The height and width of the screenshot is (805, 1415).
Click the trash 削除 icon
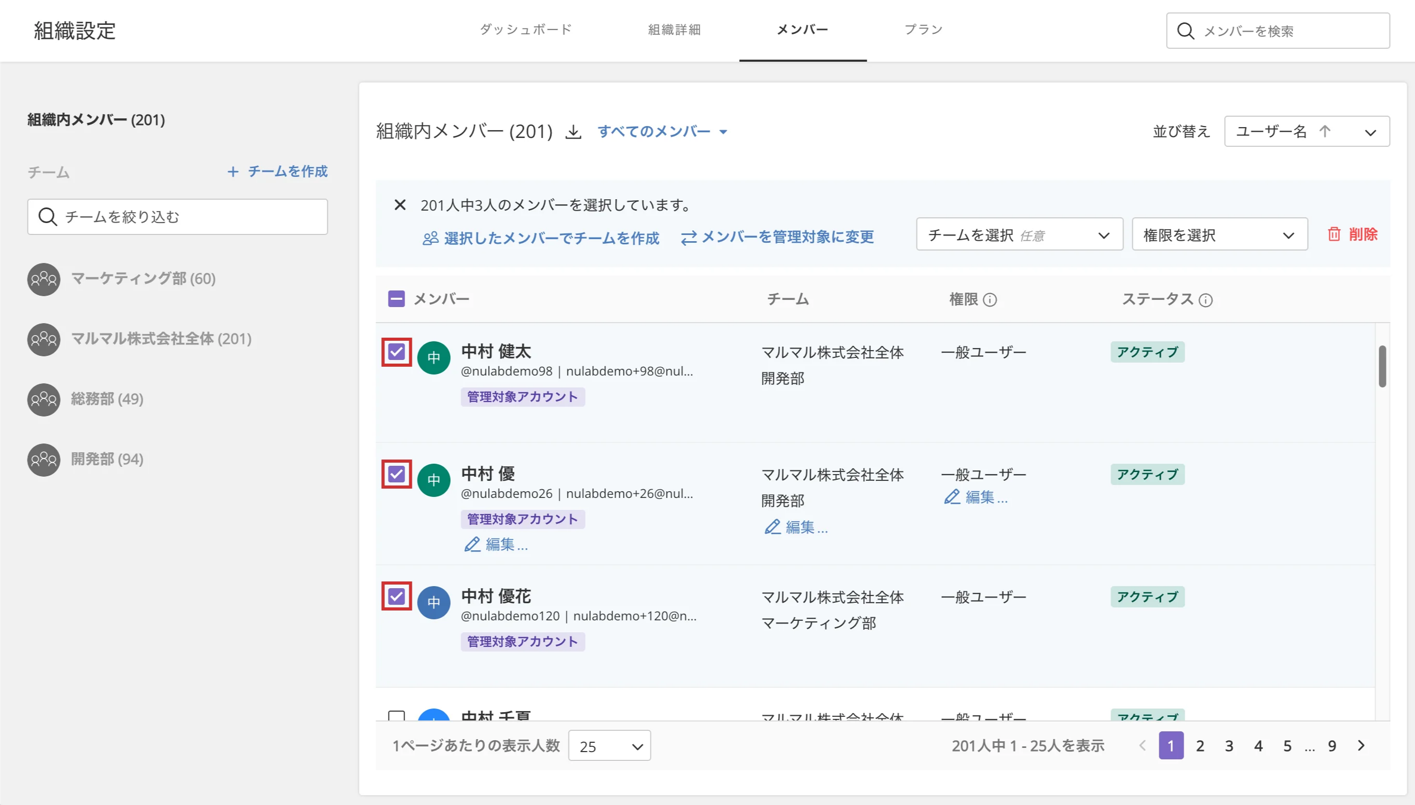[1334, 234]
